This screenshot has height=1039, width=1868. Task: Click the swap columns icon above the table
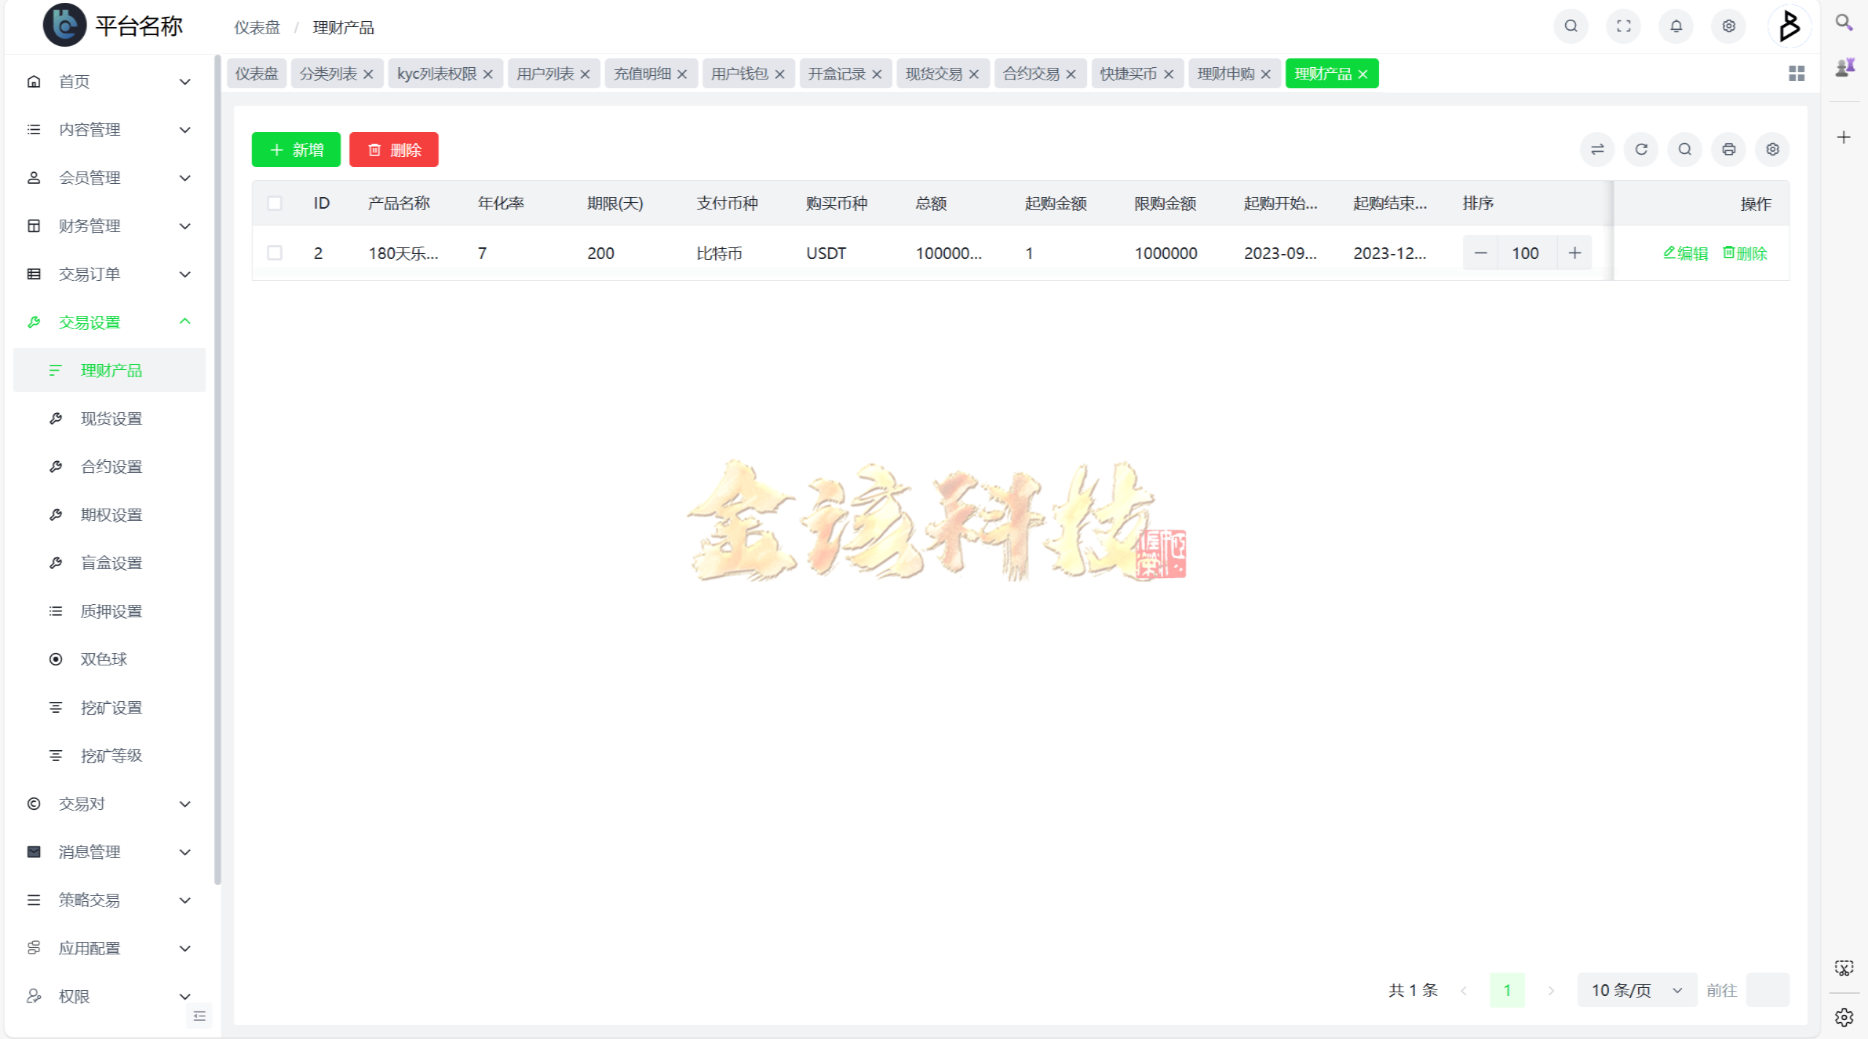pyautogui.click(x=1597, y=149)
